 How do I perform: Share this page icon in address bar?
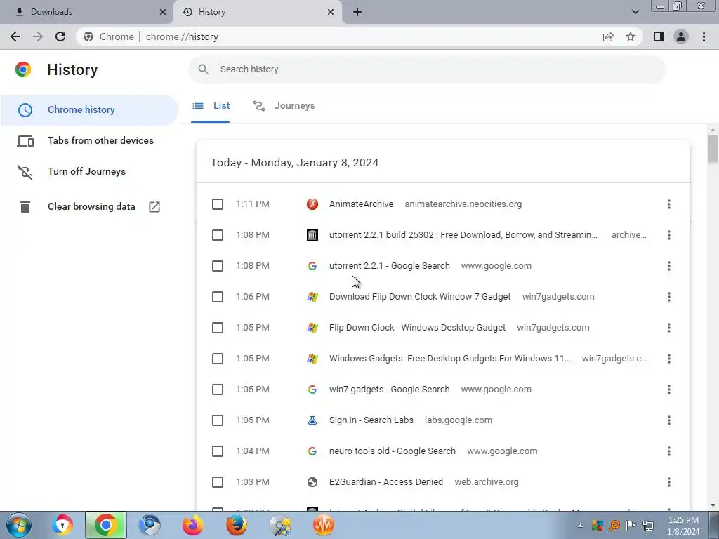pyautogui.click(x=608, y=36)
